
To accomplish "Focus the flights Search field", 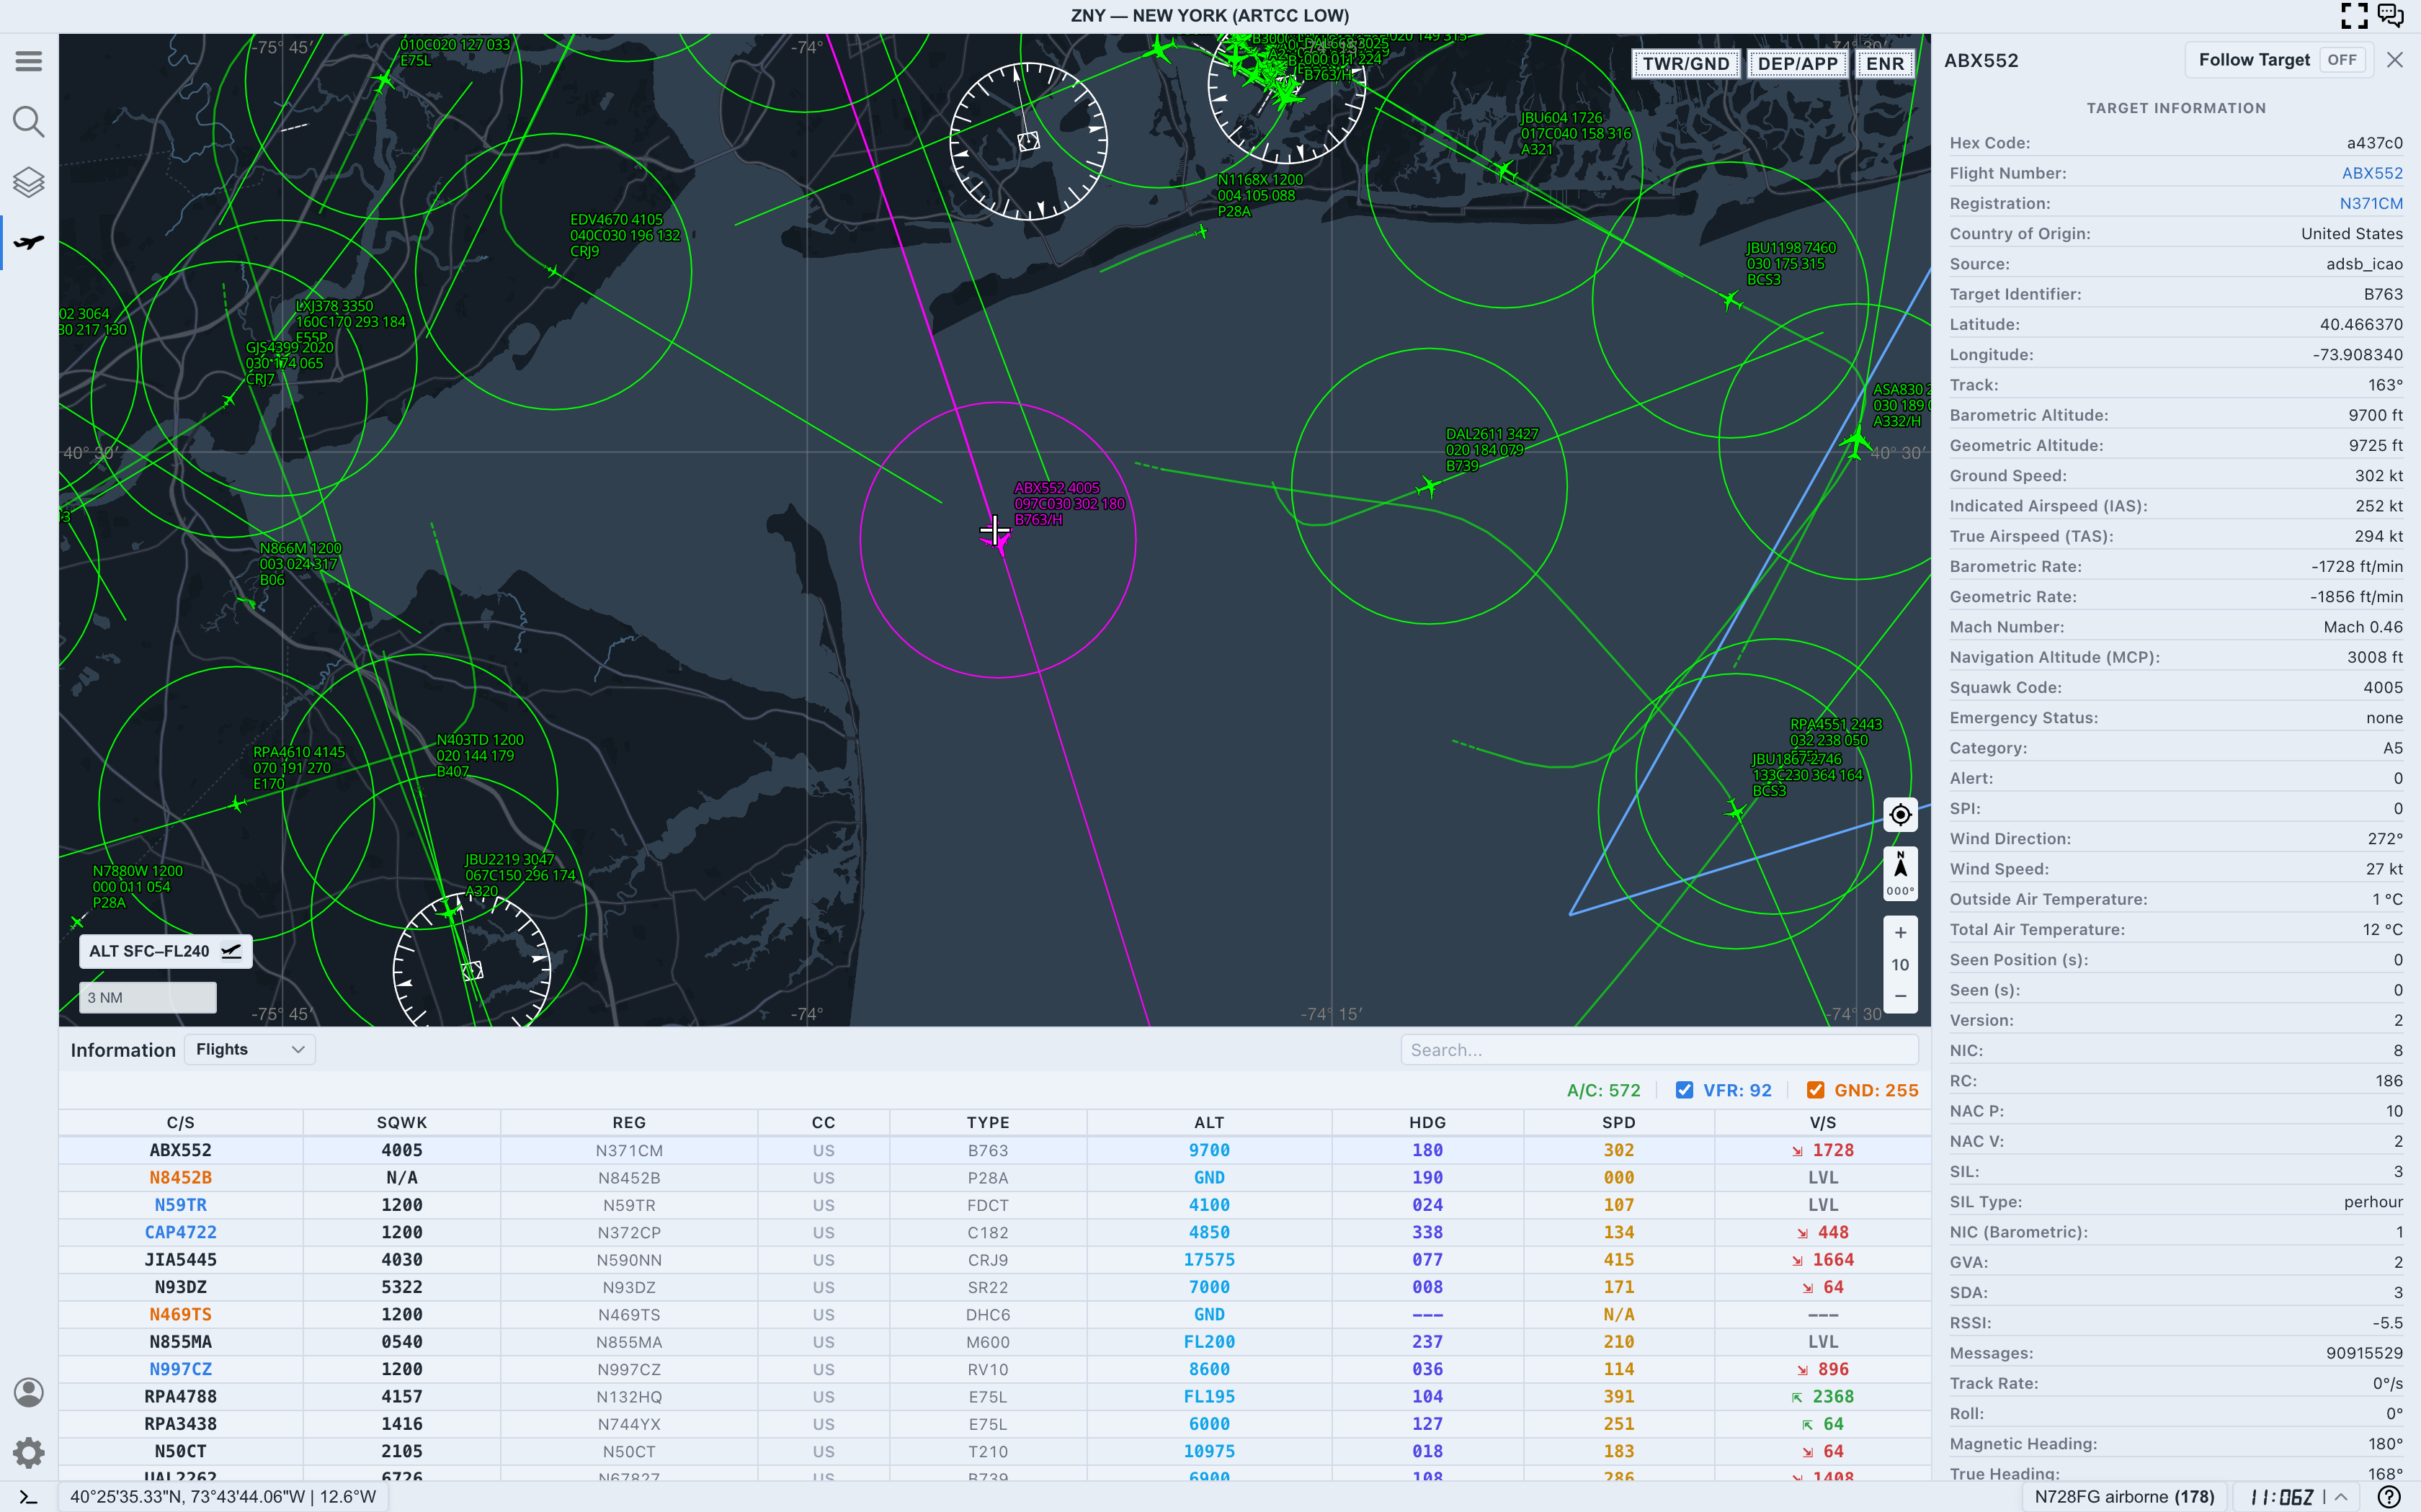I will pos(1659,1049).
